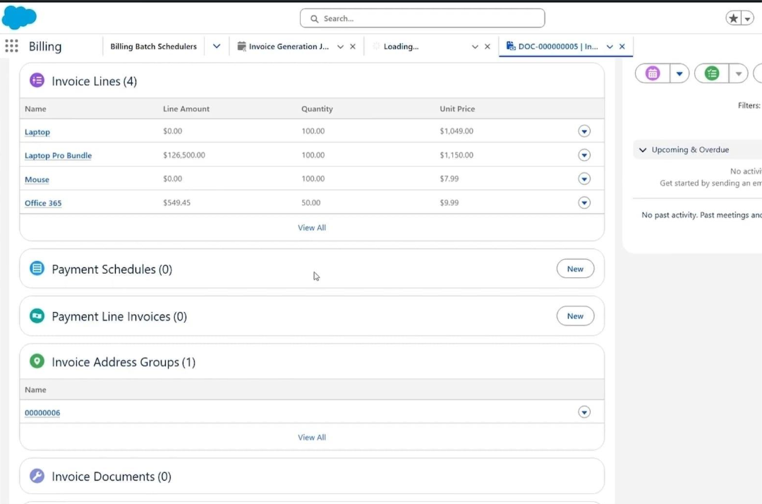Click New button in Payment Schedules
The height and width of the screenshot is (504, 762).
[x=575, y=269]
